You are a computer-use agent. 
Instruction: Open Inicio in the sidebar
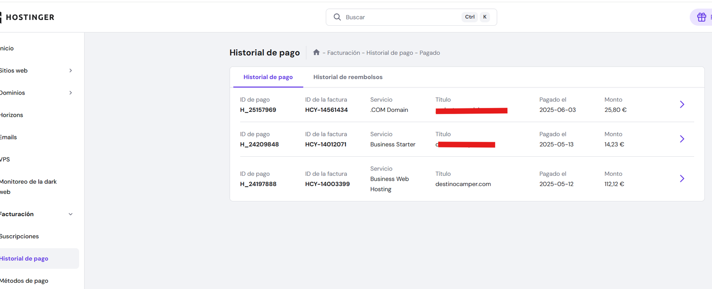[x=7, y=48]
